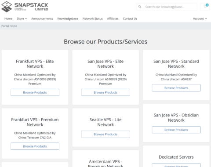Click the Seattle VPS - Lite Network title
Viewport: 211px width, 167px height.
105,122
